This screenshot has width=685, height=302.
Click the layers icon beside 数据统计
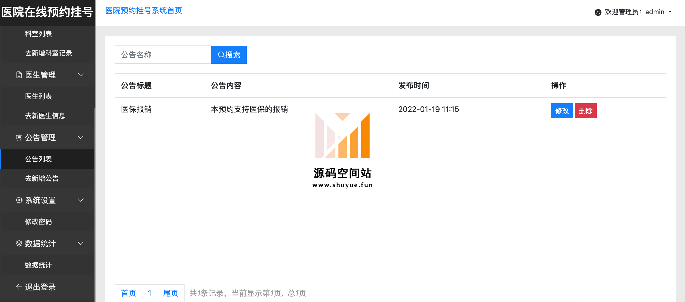19,243
